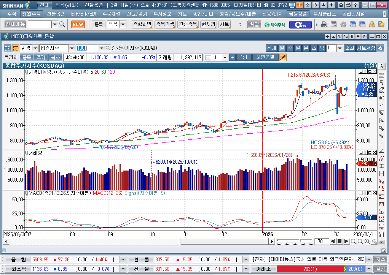
Task: Select the 일 (daily) period button
Action: pyautogui.click(x=282, y=48)
